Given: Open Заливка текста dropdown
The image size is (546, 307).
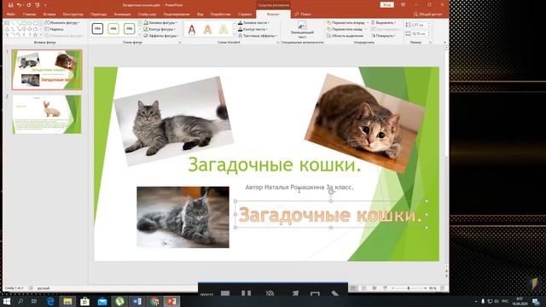Looking at the screenshot, I should point(254,23).
